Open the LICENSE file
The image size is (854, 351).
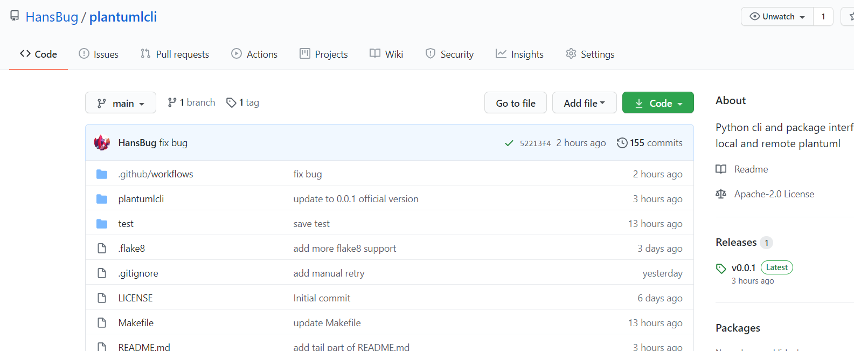pos(135,298)
